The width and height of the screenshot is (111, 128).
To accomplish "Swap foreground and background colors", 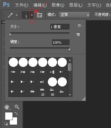I will pos(16,113).
